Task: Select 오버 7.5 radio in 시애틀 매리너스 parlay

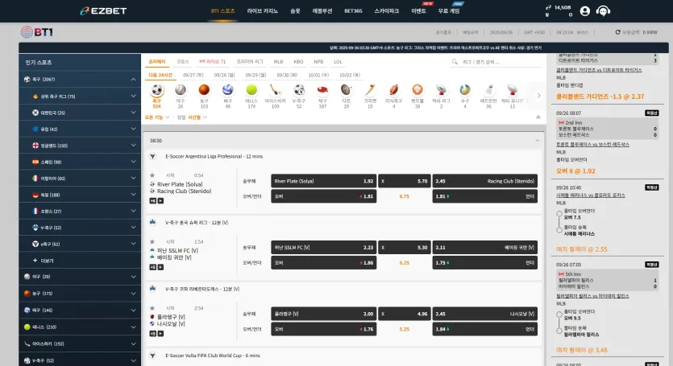Action: pos(559,213)
